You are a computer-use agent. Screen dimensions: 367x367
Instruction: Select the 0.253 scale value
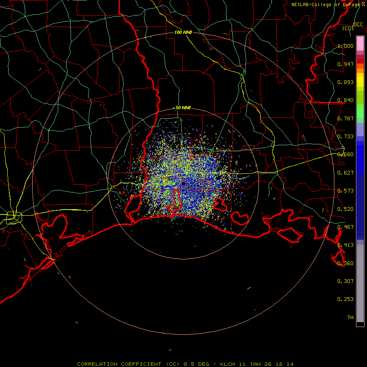(345, 299)
